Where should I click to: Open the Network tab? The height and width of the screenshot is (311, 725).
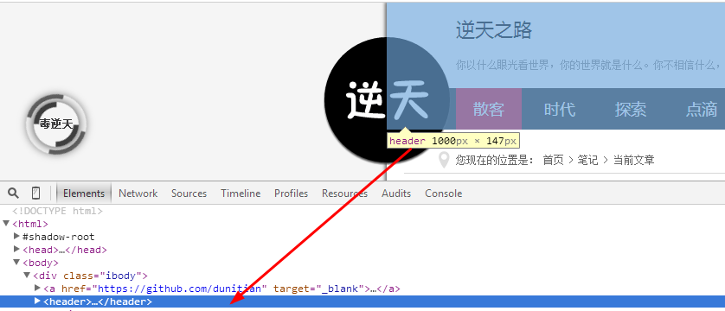(138, 194)
